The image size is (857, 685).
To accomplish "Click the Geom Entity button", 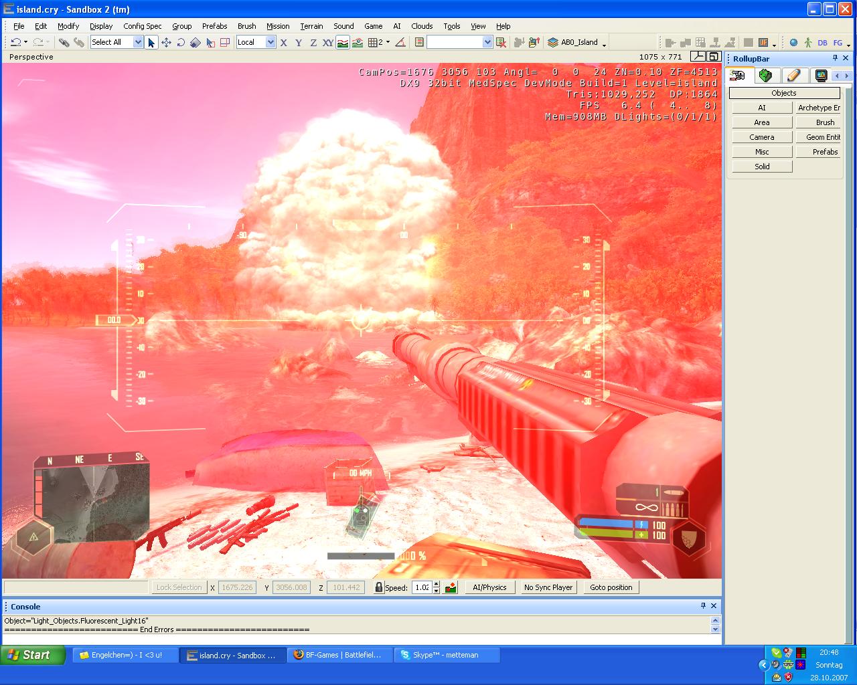I will point(819,137).
